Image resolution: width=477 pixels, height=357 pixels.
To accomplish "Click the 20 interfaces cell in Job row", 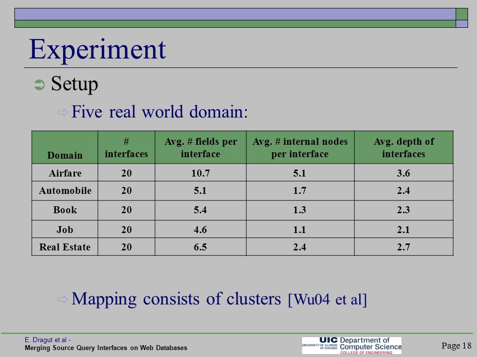I will (126, 230).
